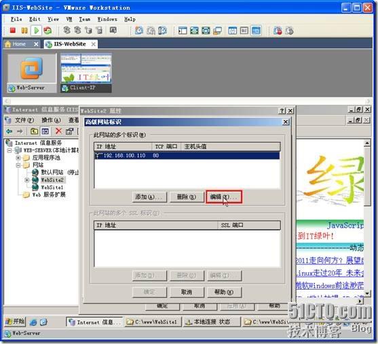
Task: Click the Up One Level folder icon in IIS toolbar
Action: 34,131
